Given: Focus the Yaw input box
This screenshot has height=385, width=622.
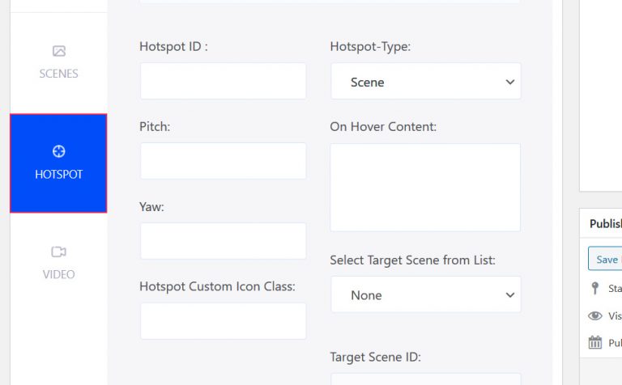Looking at the screenshot, I should click(x=223, y=241).
